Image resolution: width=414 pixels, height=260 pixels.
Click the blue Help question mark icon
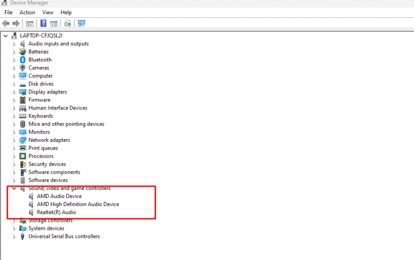pyautogui.click(x=43, y=23)
